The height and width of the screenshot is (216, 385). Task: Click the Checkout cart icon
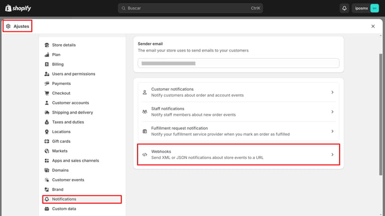[x=46, y=93]
